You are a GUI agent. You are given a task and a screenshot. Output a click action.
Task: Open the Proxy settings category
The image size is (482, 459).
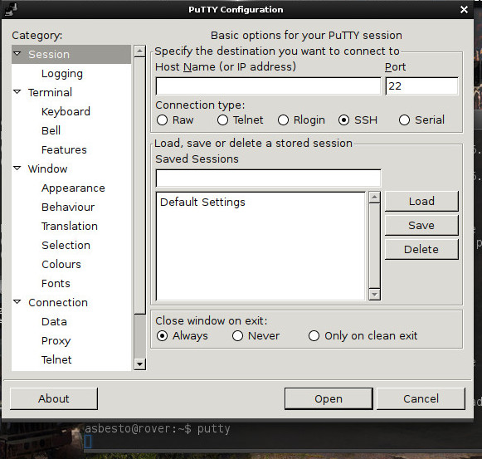point(56,341)
